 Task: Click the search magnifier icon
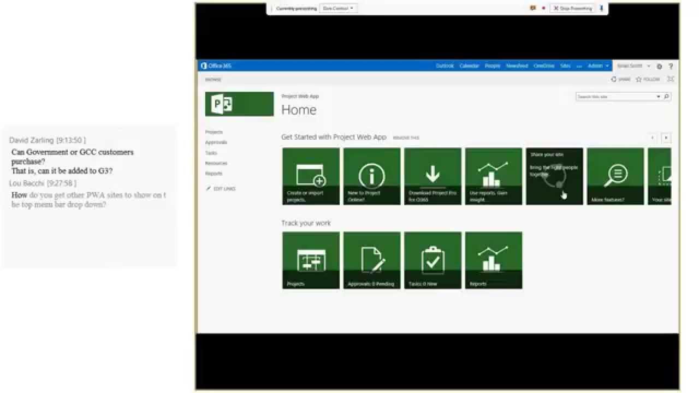(x=666, y=97)
